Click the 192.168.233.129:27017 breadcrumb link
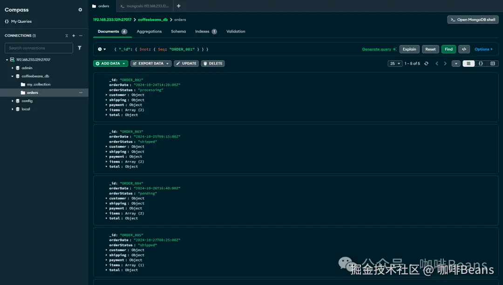The height and width of the screenshot is (285, 503). [x=112, y=20]
